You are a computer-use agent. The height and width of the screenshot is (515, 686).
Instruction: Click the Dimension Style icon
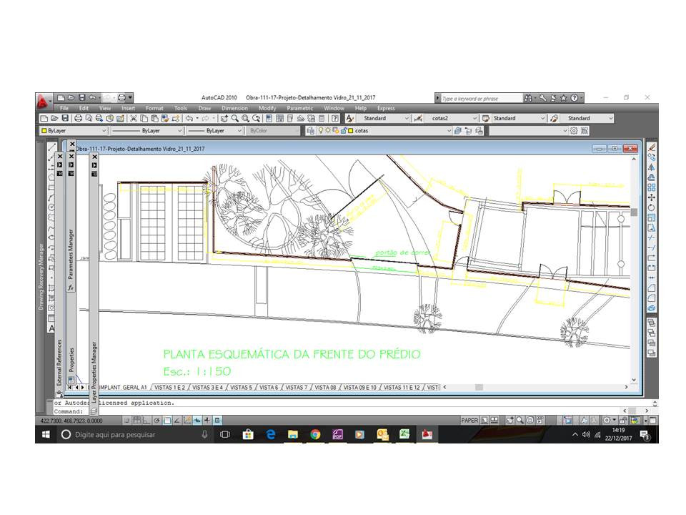(418, 118)
